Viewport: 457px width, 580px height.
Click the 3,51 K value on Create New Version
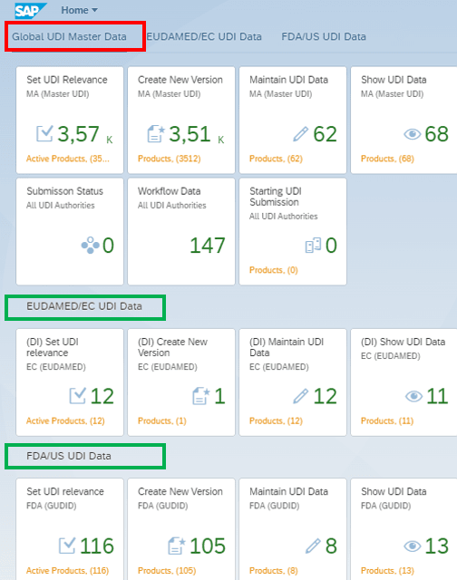[x=197, y=134]
